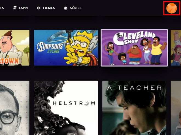Screen dimensions: 181x135
Task: Open the Helstrom poster
Action: [x=66, y=108]
